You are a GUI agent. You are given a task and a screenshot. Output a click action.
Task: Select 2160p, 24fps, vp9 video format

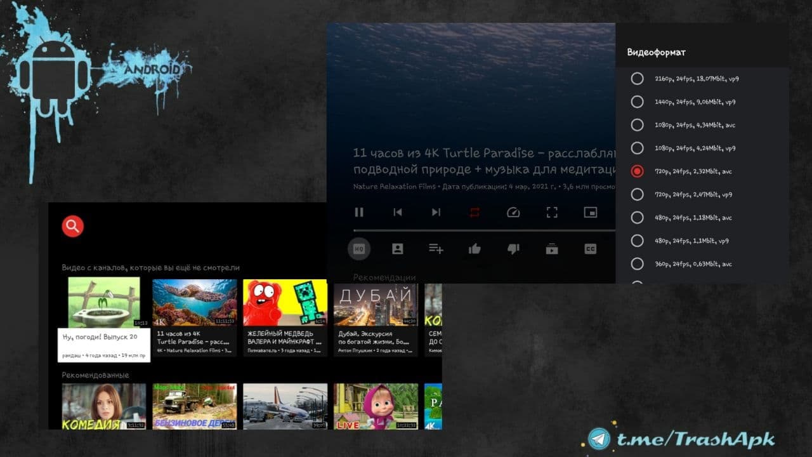[702, 79]
